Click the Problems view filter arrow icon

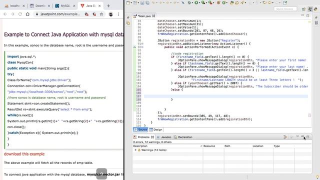[x=285, y=137]
